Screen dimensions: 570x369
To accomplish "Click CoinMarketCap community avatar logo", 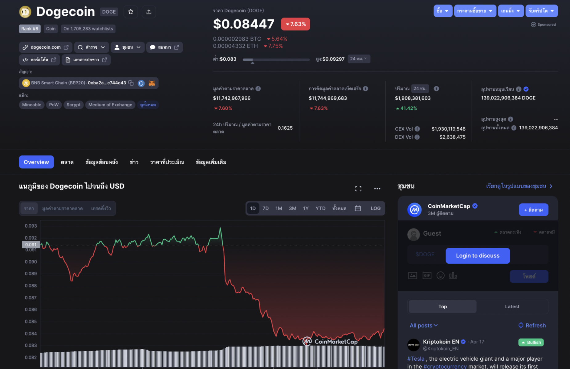I will point(414,210).
